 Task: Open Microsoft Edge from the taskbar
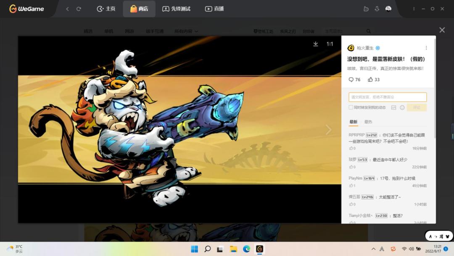pos(246,249)
